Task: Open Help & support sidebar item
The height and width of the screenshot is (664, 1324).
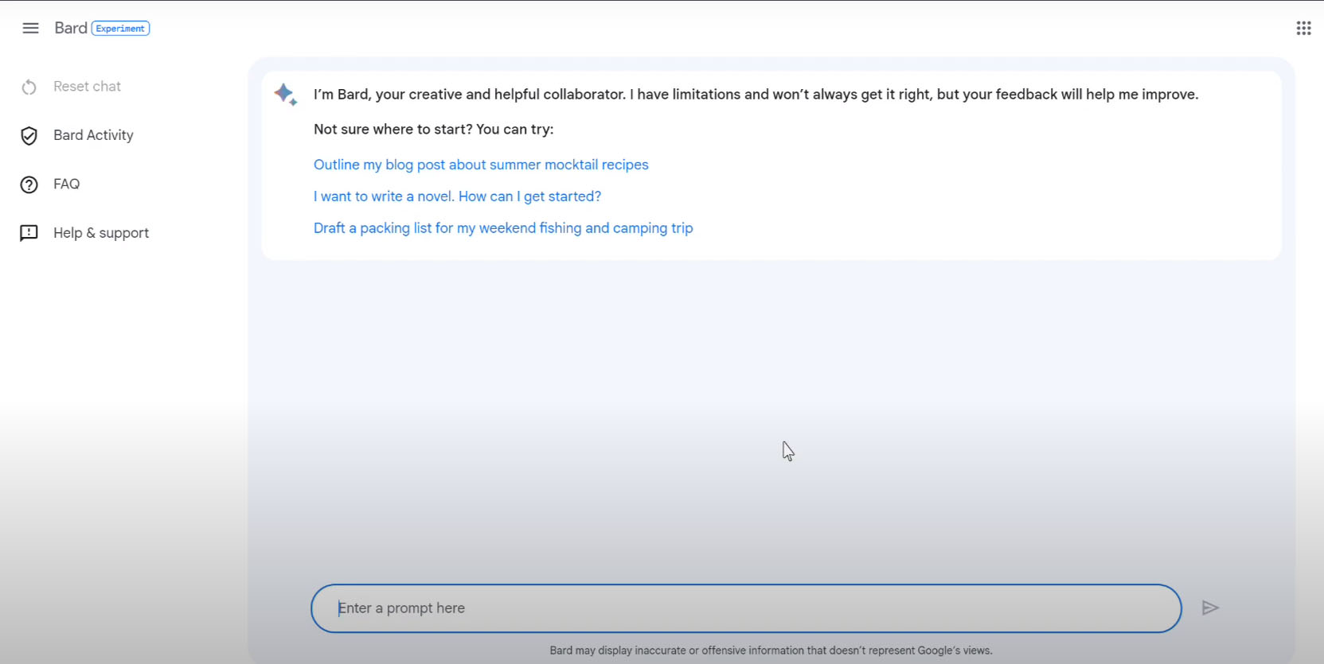Action: tap(101, 233)
